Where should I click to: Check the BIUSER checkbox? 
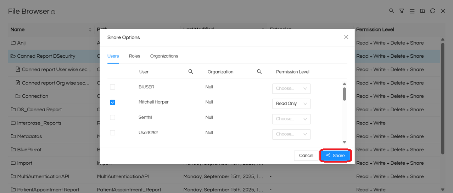[x=112, y=87]
